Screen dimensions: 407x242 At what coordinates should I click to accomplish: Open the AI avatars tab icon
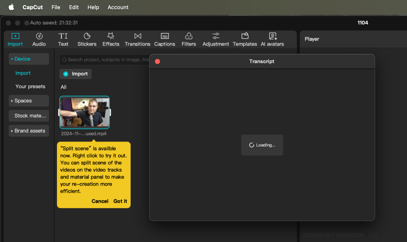272,36
